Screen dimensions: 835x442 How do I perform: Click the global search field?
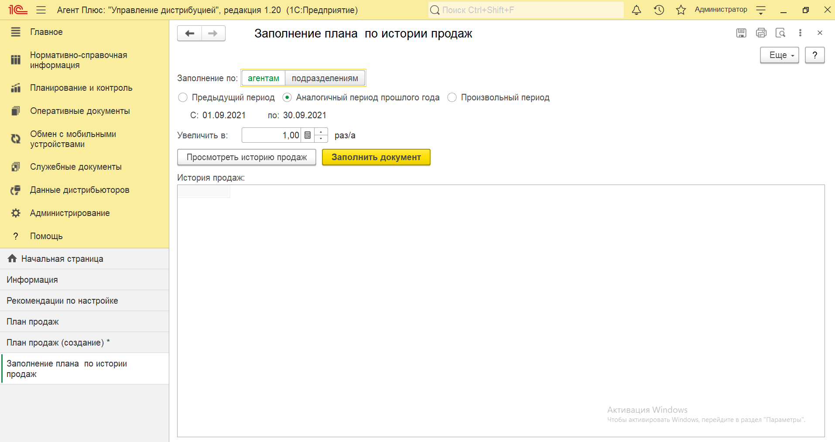coord(526,10)
